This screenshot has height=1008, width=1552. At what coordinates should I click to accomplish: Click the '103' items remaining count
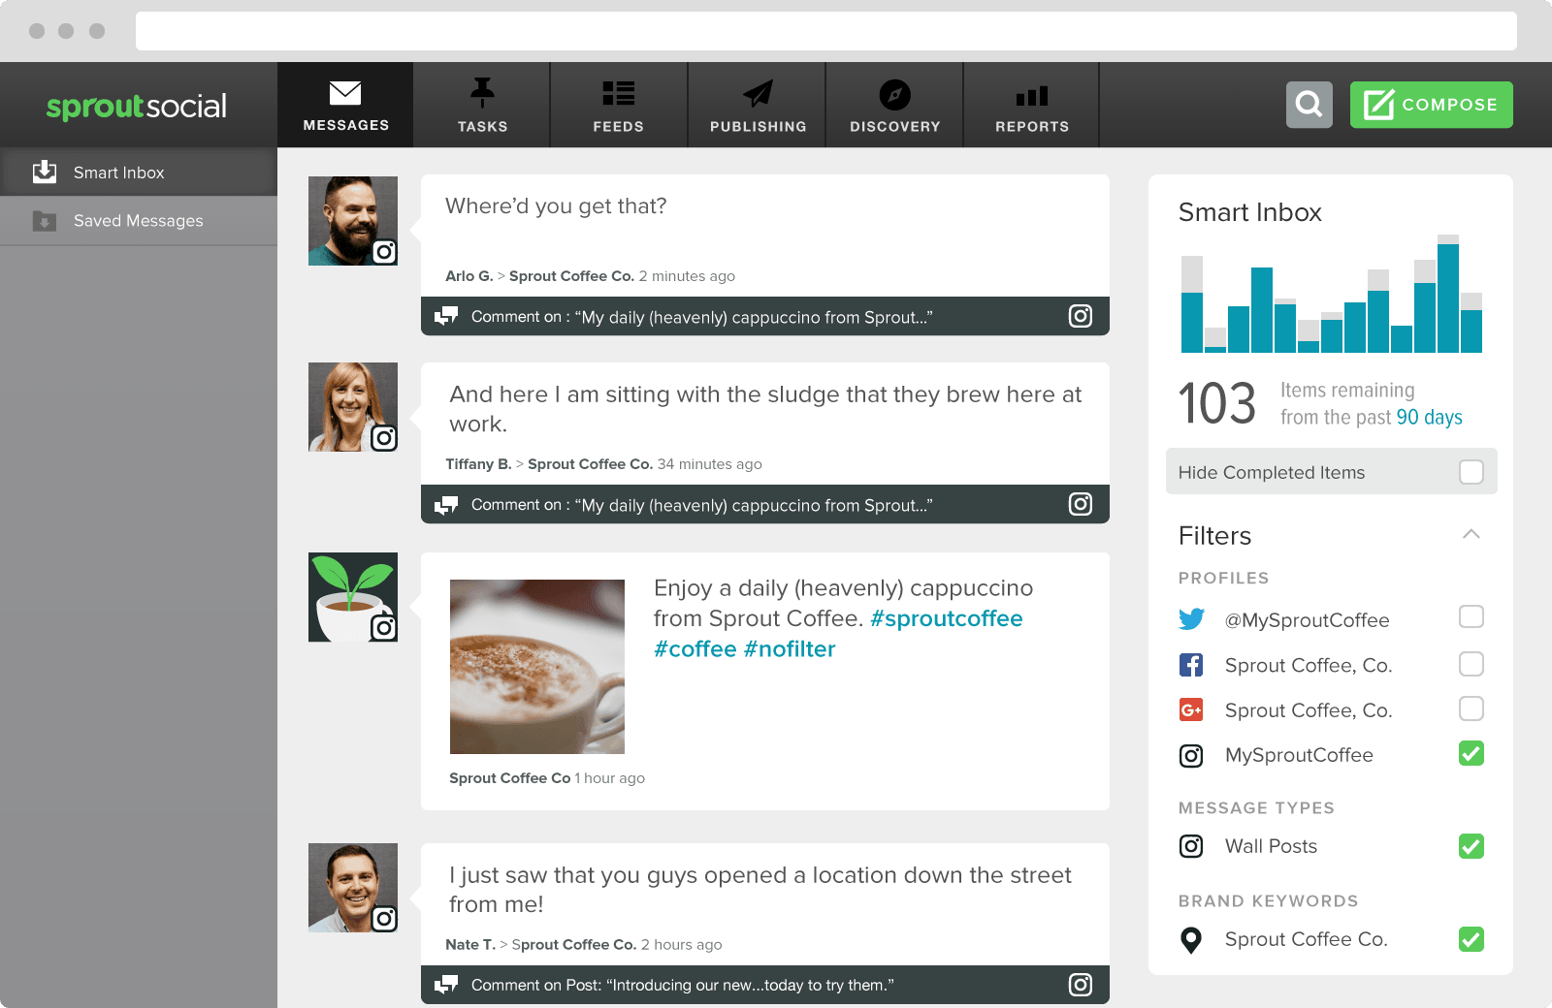tap(1217, 404)
